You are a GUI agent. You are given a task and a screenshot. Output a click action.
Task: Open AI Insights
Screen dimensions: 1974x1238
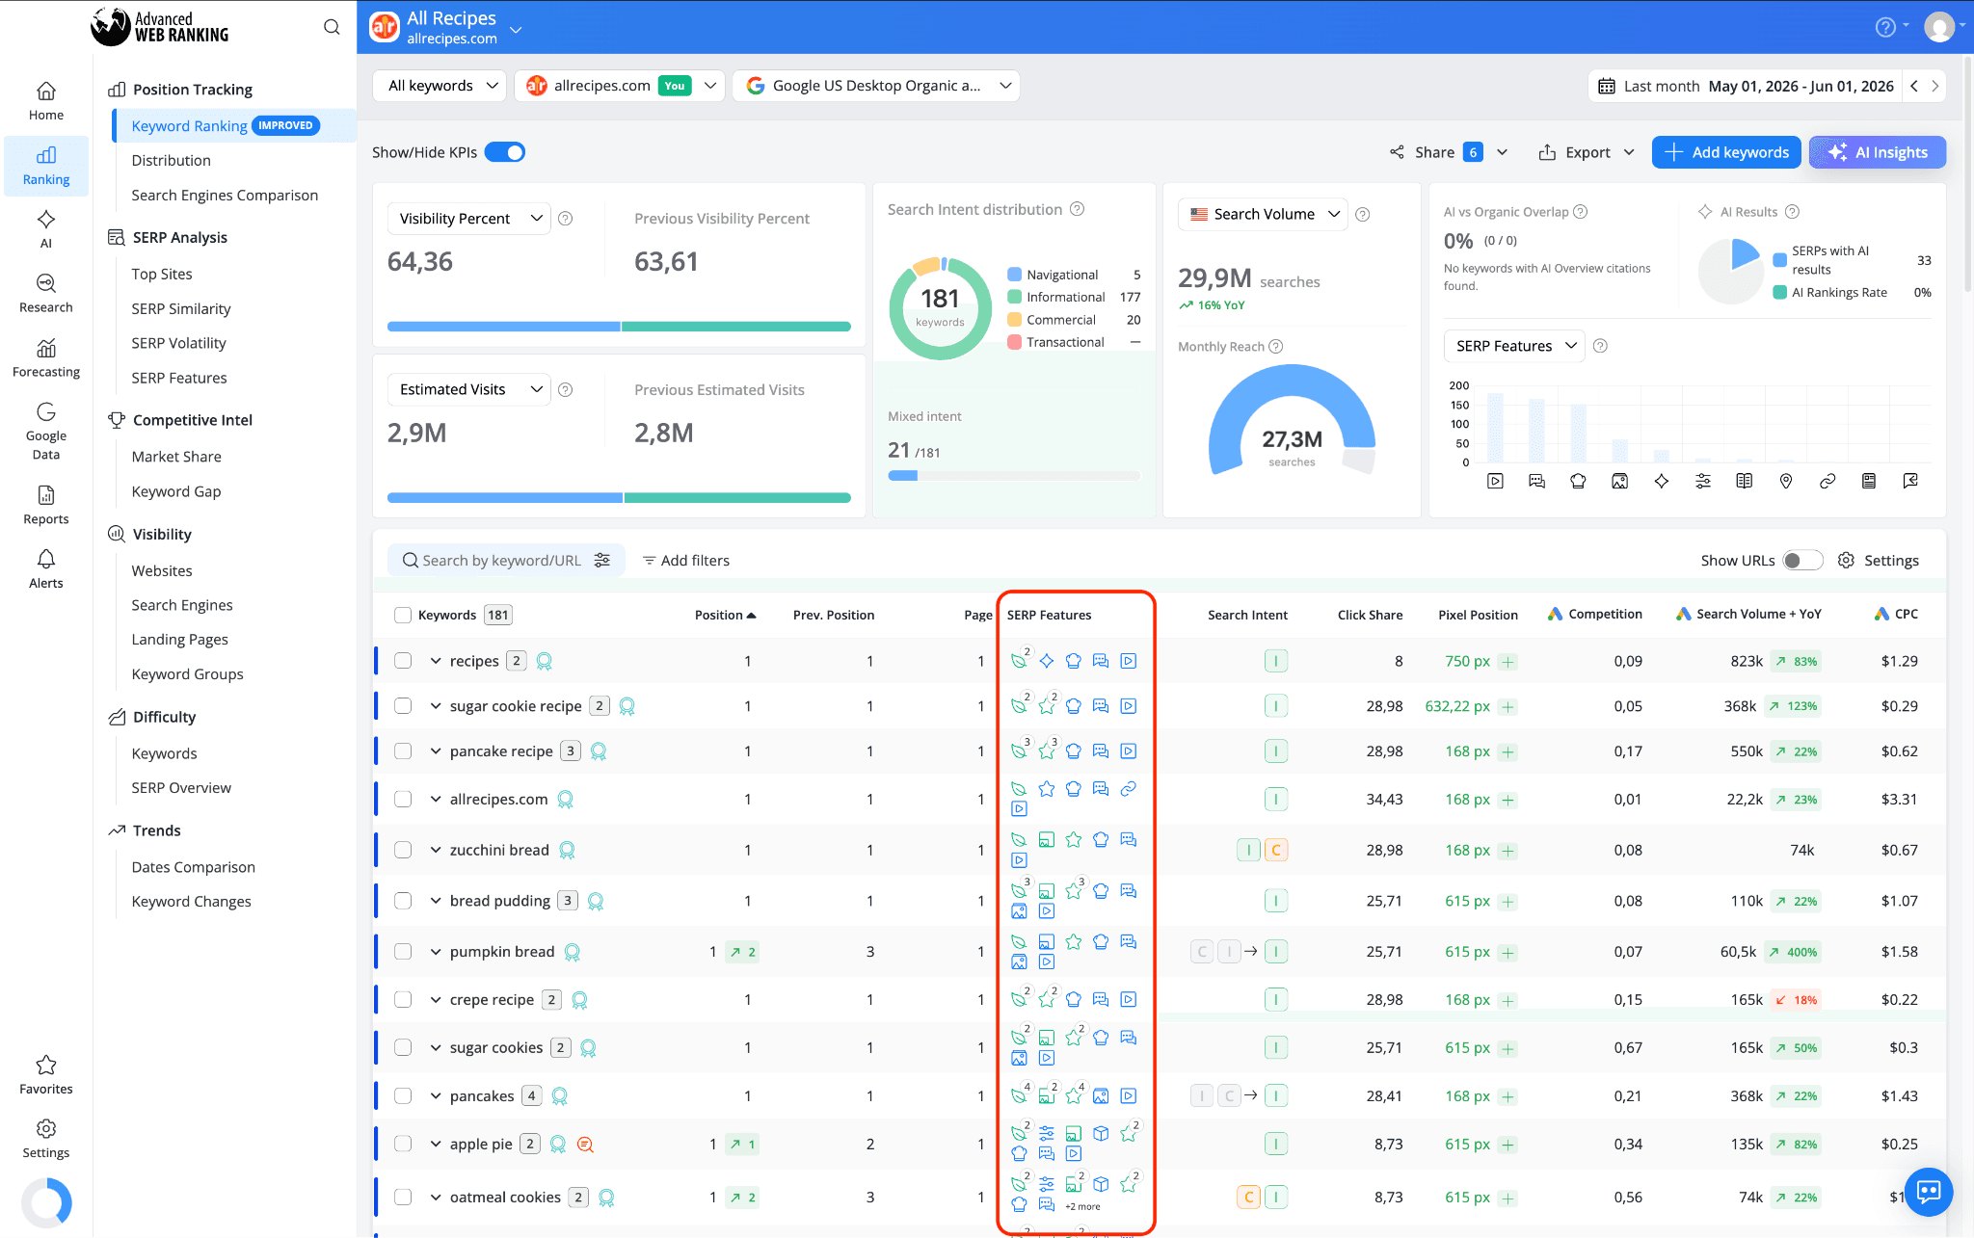tap(1878, 152)
